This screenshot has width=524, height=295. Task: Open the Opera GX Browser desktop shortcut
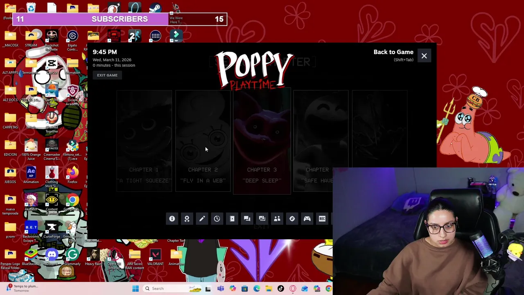click(114, 259)
